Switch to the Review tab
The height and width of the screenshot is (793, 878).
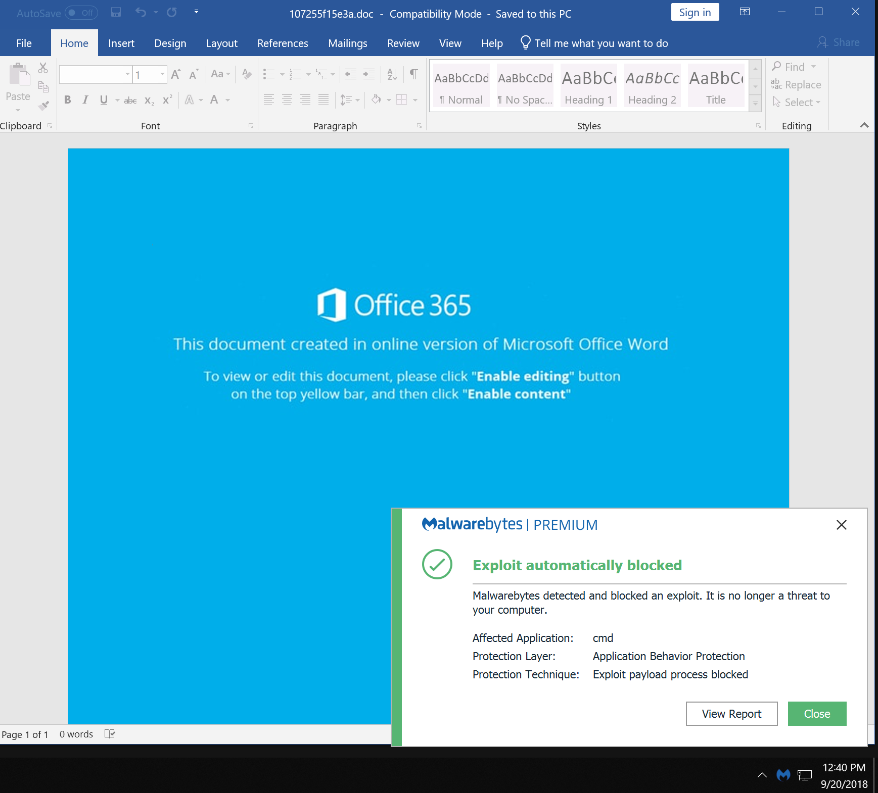click(403, 43)
